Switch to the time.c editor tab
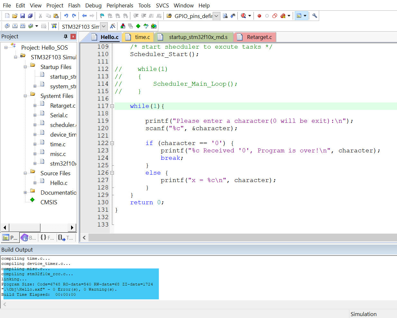This screenshot has width=397, height=318. click(x=138, y=37)
